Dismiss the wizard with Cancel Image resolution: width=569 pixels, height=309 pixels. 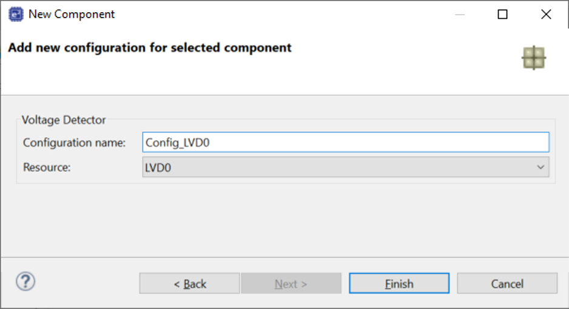(x=507, y=284)
